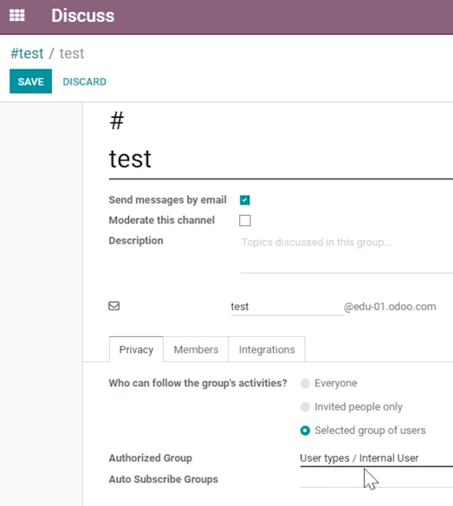453x506 pixels.
Task: Switch to the Integrations tab
Action: (267, 349)
